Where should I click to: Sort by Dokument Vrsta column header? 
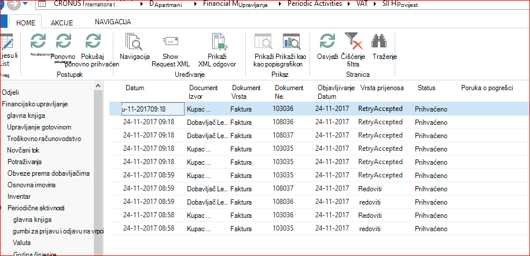pyautogui.click(x=246, y=92)
